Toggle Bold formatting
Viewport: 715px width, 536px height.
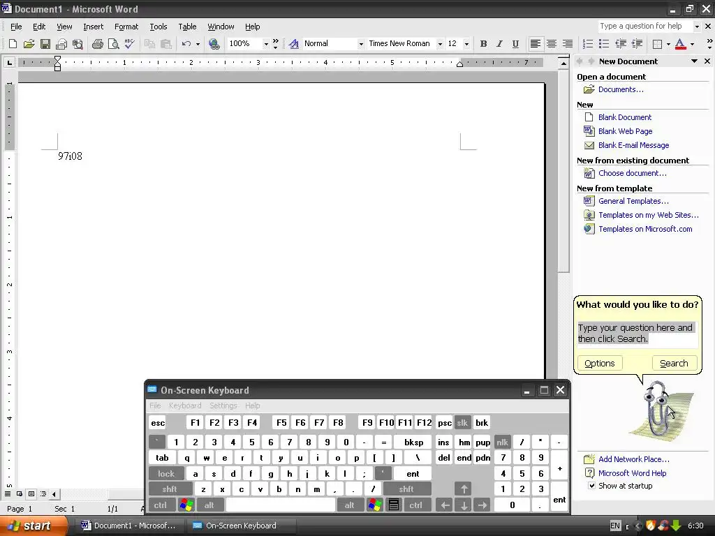coord(483,44)
